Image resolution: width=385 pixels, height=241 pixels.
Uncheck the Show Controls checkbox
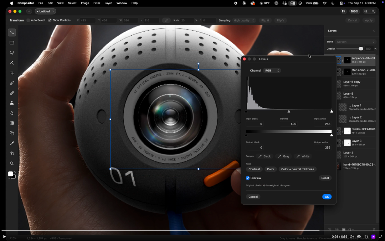click(50, 20)
